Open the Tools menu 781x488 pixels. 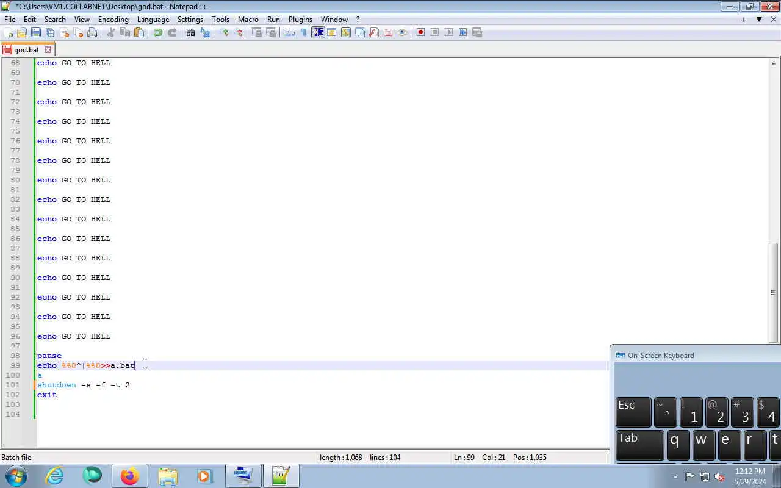click(x=221, y=20)
